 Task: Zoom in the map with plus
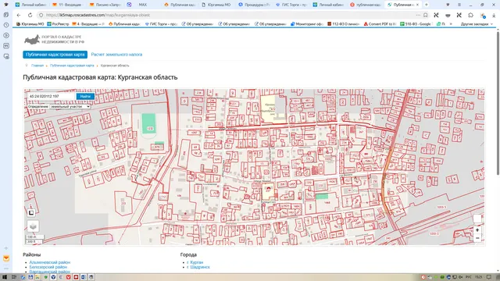477,230
